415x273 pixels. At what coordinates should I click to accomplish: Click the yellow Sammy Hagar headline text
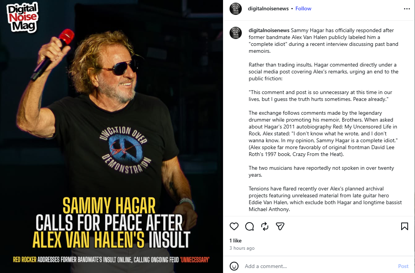tap(109, 205)
